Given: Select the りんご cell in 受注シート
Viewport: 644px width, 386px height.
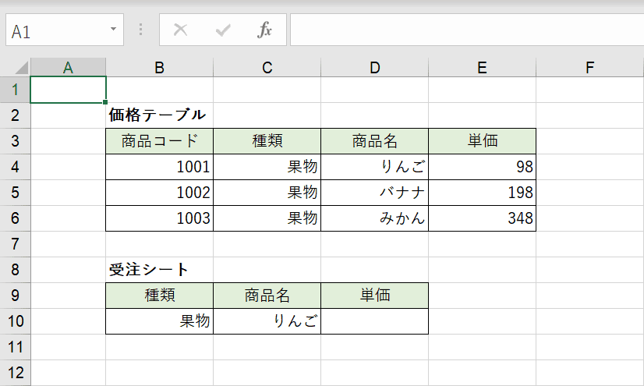Looking at the screenshot, I should pos(267,321).
